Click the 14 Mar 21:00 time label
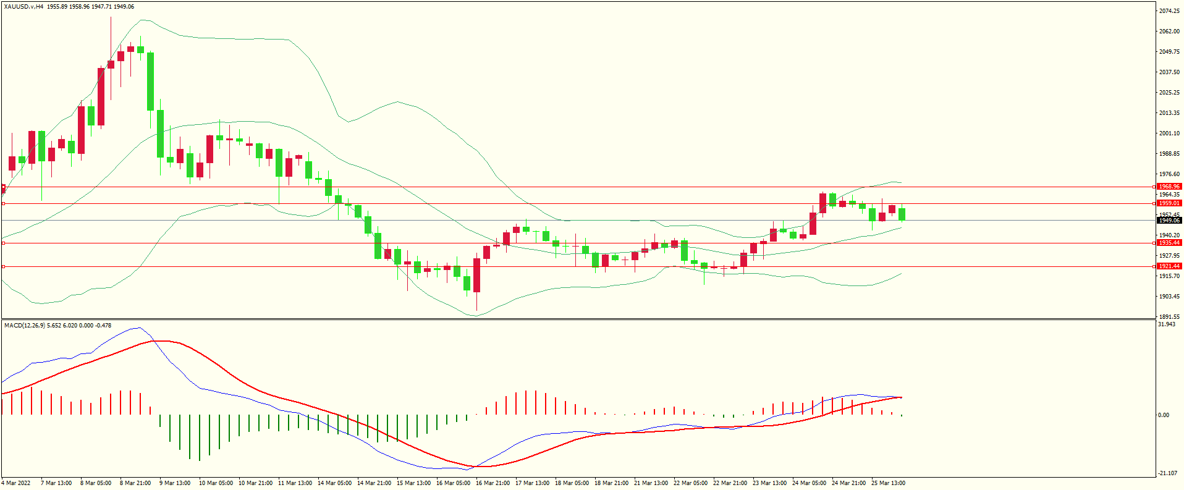Screen dimensions: 1184x490 point(374,483)
